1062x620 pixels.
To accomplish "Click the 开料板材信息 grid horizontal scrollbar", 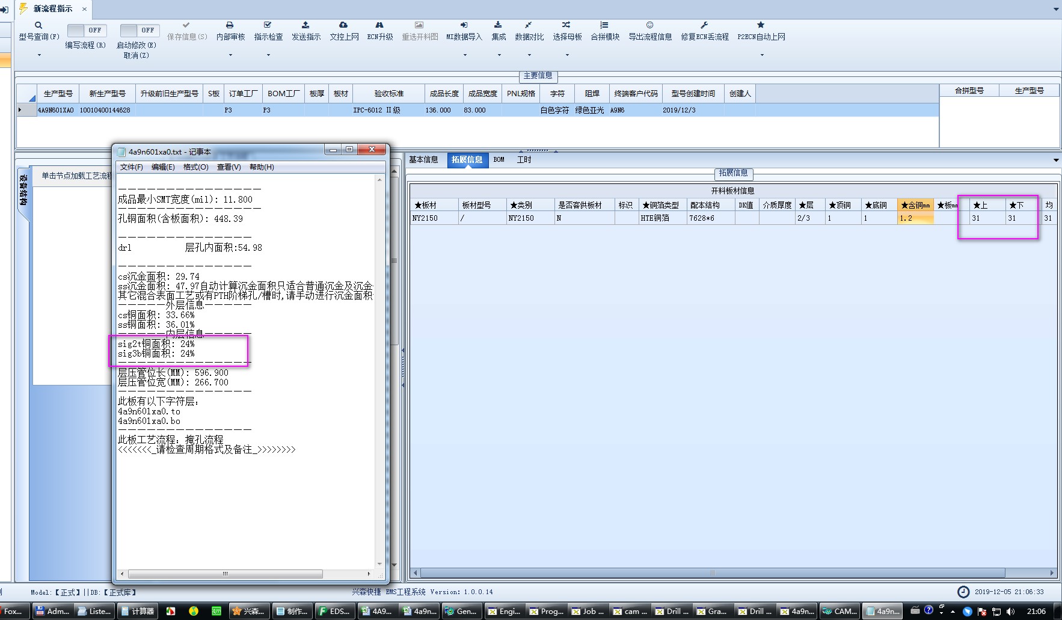I will (x=713, y=573).
